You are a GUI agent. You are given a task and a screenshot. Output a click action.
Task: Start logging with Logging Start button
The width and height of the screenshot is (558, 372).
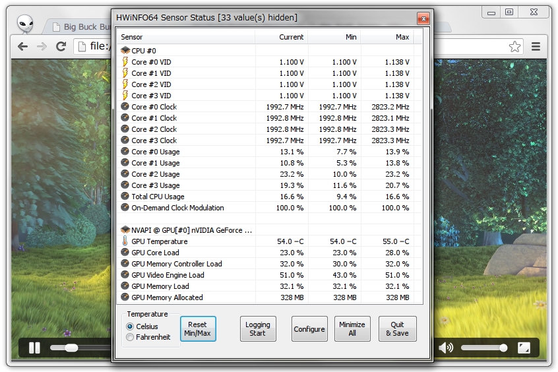coord(258,329)
